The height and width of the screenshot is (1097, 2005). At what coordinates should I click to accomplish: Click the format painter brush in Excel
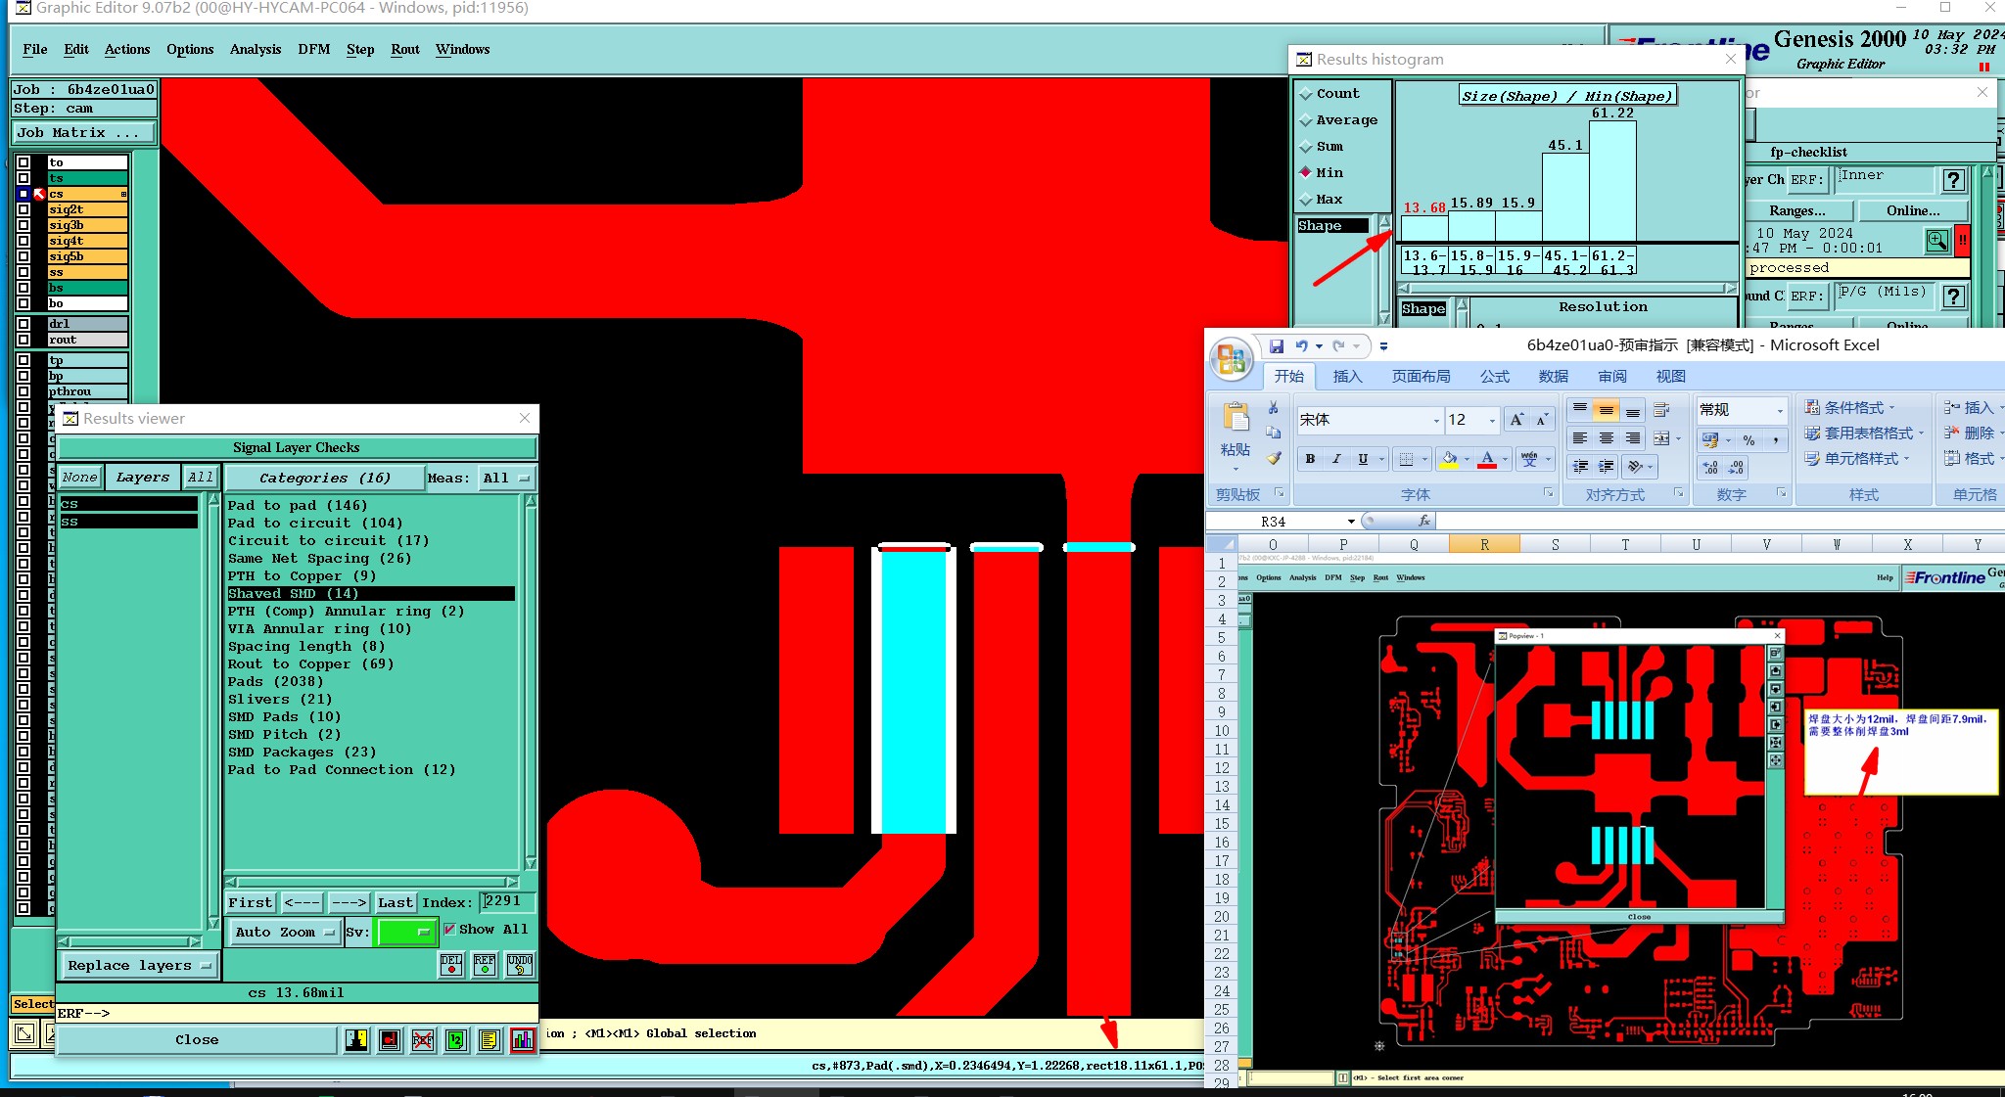click(1273, 458)
